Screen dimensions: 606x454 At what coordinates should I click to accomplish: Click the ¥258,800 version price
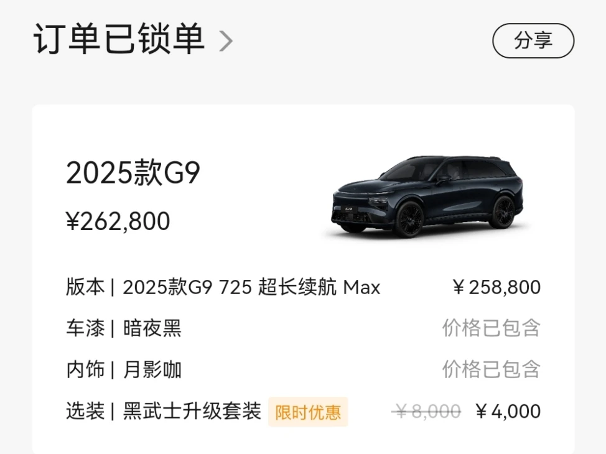[x=496, y=287]
